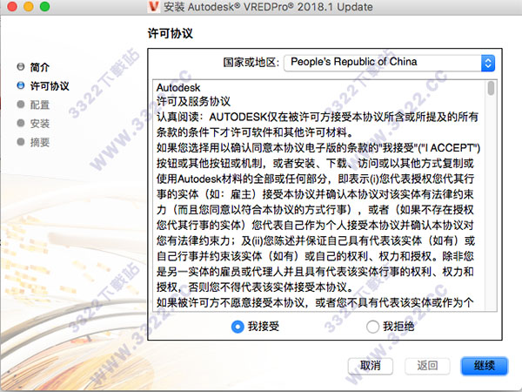Select the 安装 step in sidebar
522x392 pixels.
tap(40, 124)
